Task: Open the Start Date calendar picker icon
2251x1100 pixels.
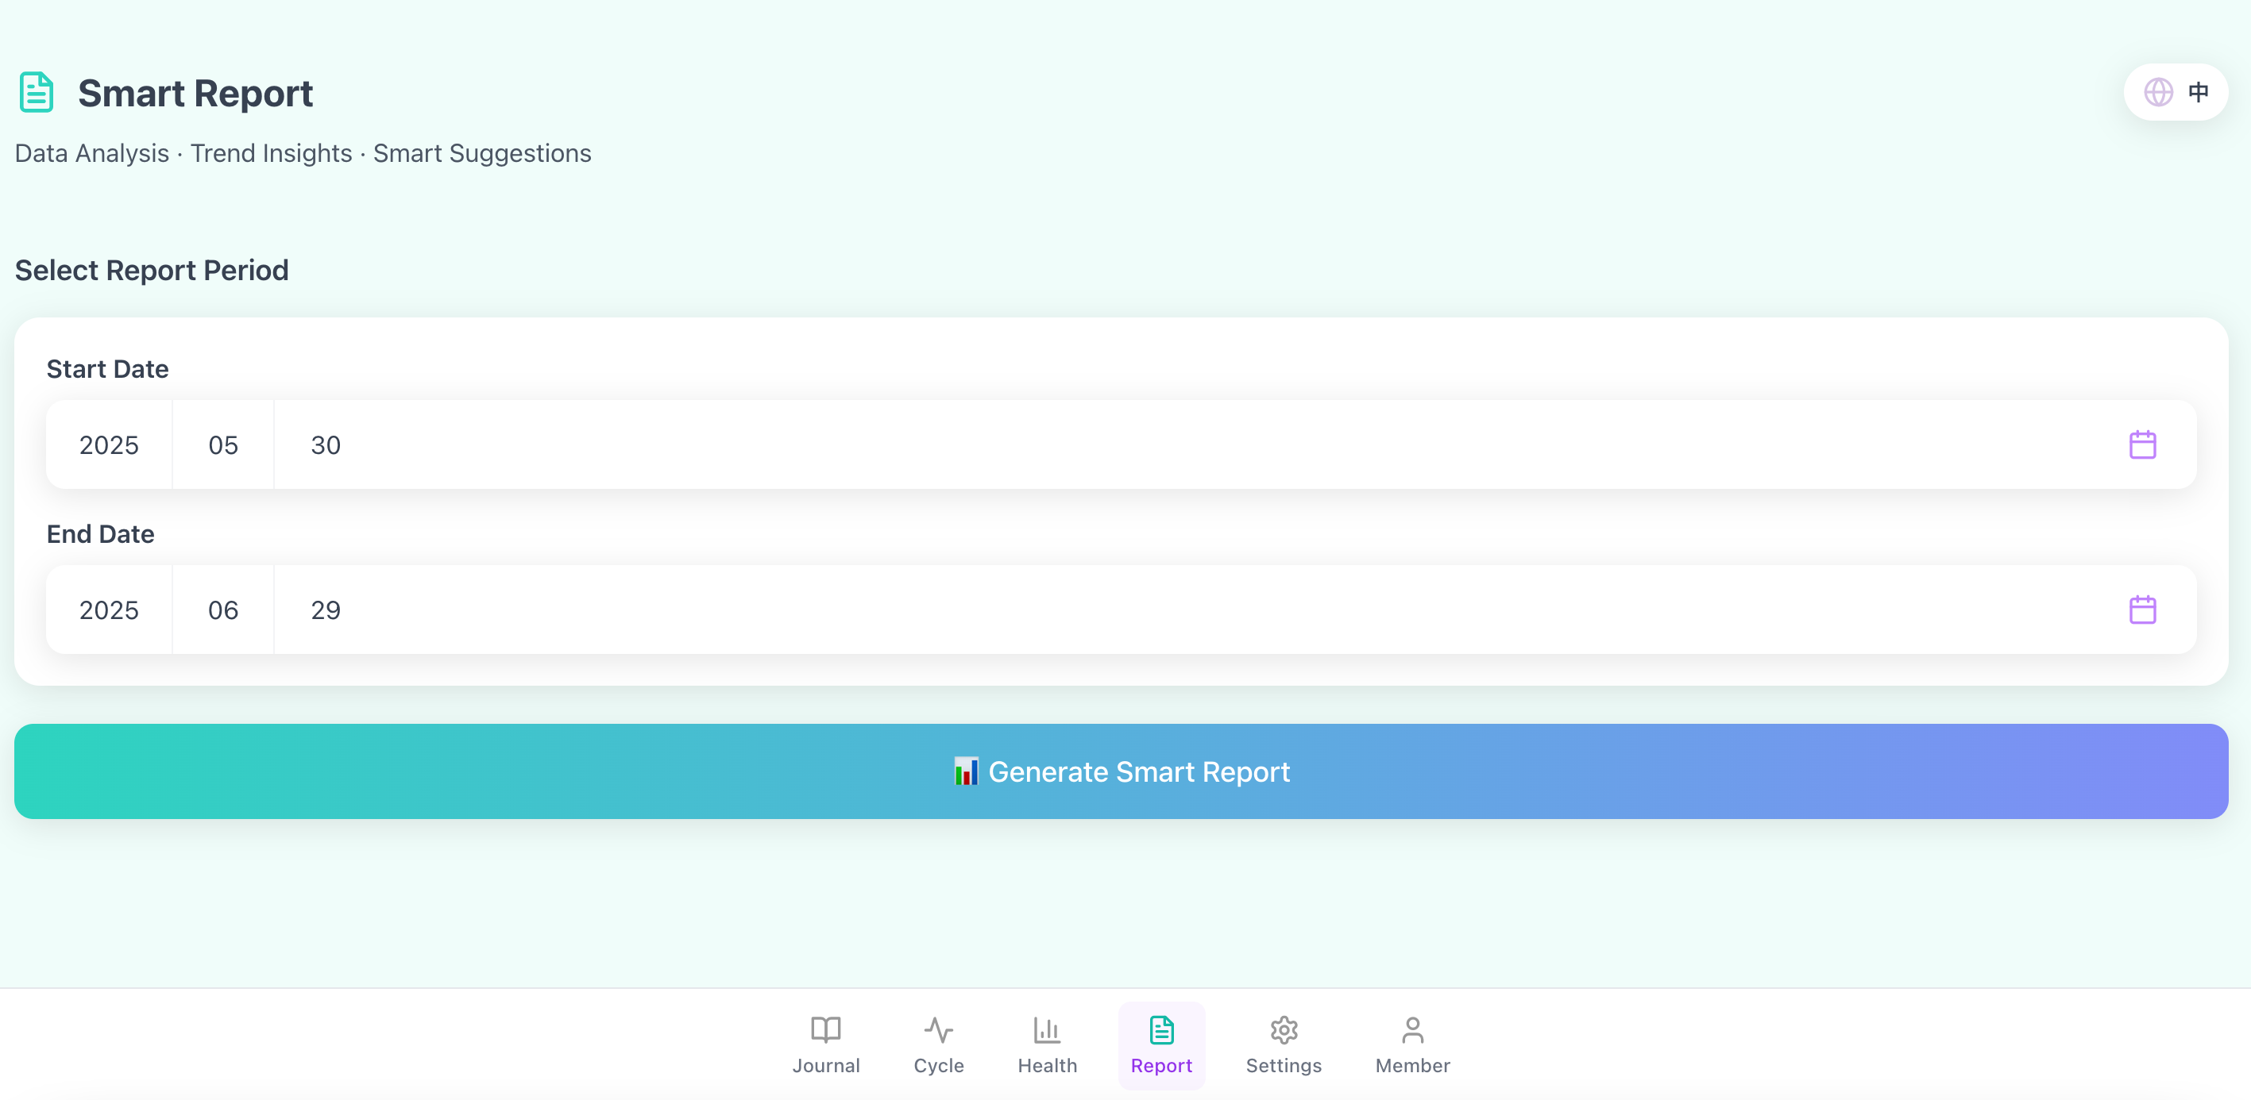Action: click(2141, 444)
